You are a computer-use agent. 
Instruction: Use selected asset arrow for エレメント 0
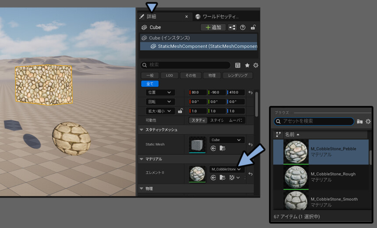(213, 178)
